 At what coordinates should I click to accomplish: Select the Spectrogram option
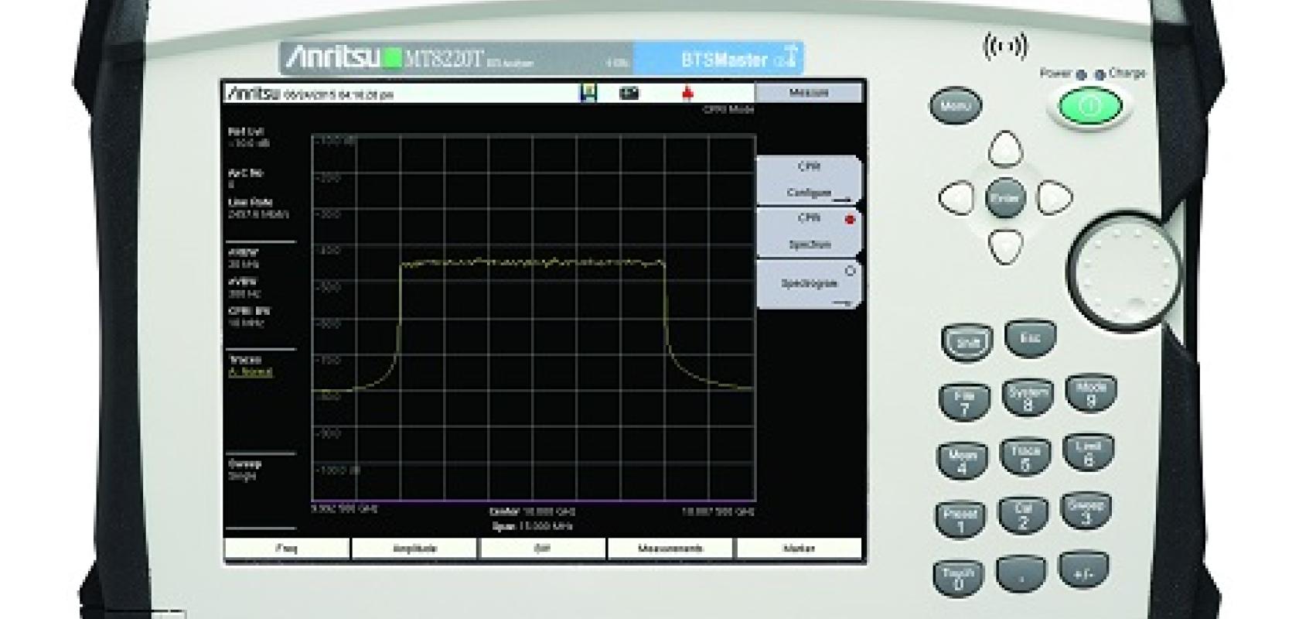coord(809,283)
